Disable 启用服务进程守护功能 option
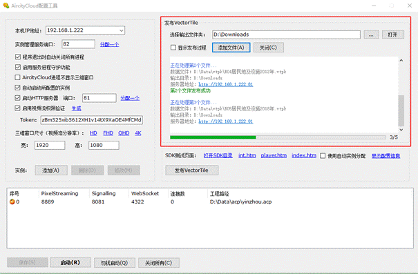418x274 pixels. coord(17,67)
